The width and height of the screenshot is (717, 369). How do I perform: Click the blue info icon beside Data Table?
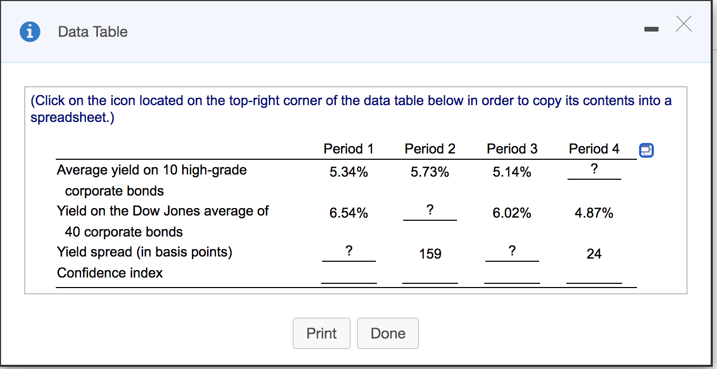point(30,32)
